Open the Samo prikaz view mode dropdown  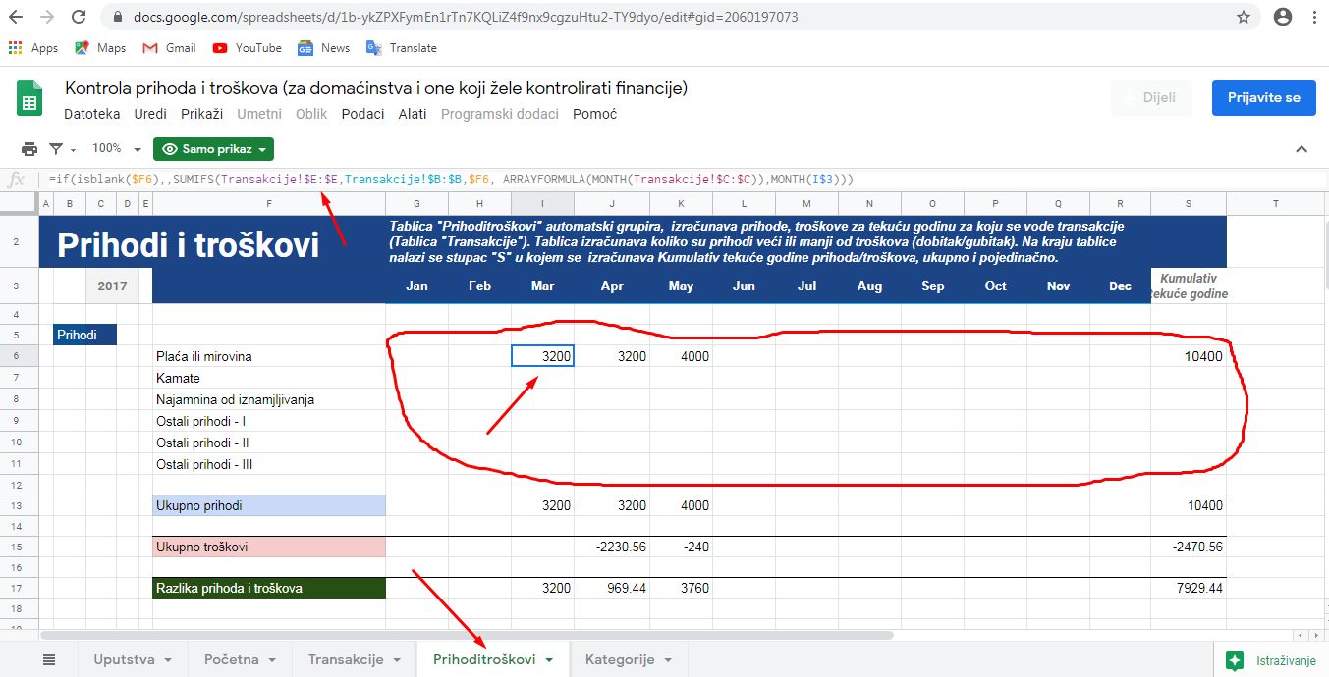pos(213,149)
